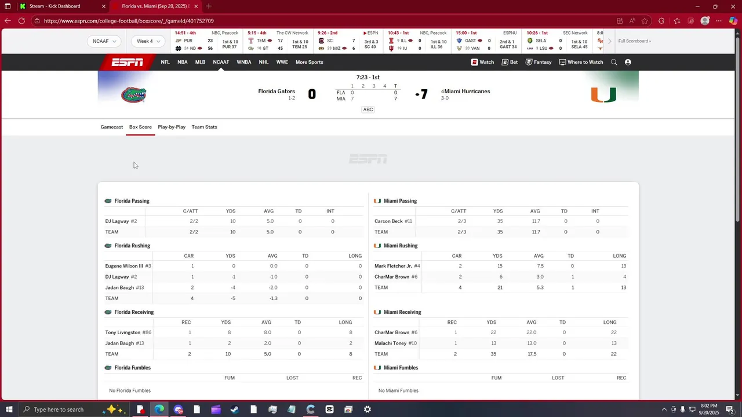Open Full Scoreboard link
The image size is (742, 417).
[x=634, y=41]
